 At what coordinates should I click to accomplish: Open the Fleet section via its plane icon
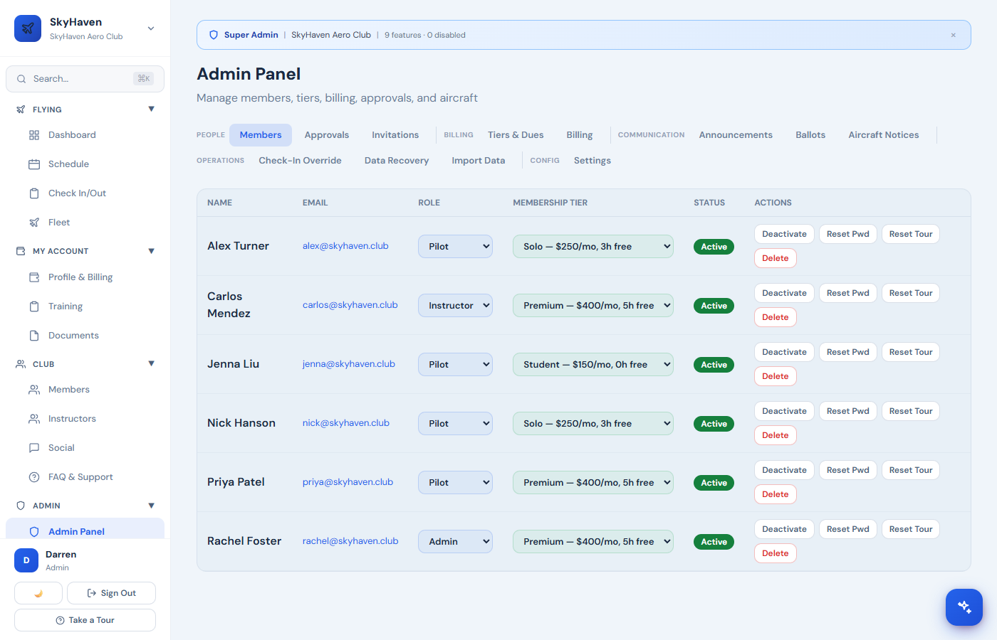(33, 221)
